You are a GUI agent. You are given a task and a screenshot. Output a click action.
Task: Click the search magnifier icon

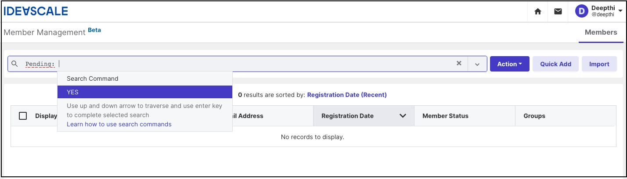(x=14, y=64)
